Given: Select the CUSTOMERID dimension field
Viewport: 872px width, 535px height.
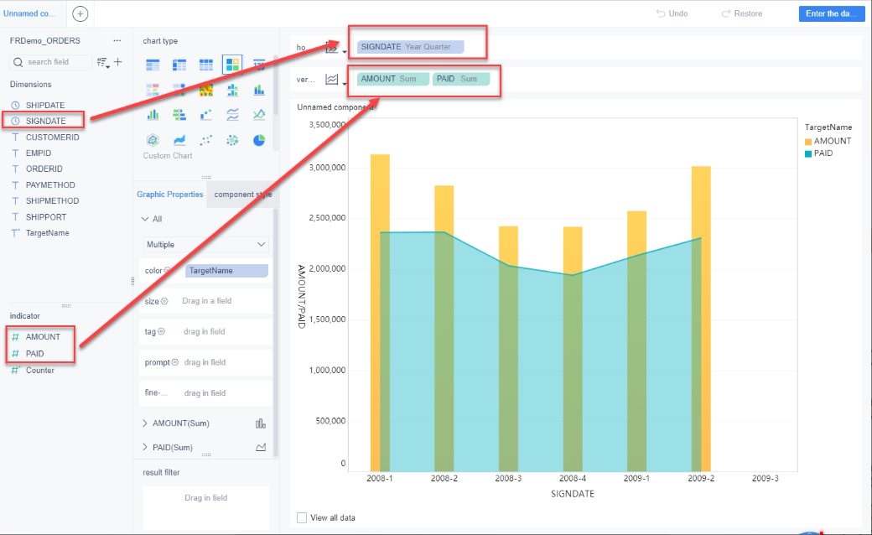Looking at the screenshot, I should tap(52, 138).
